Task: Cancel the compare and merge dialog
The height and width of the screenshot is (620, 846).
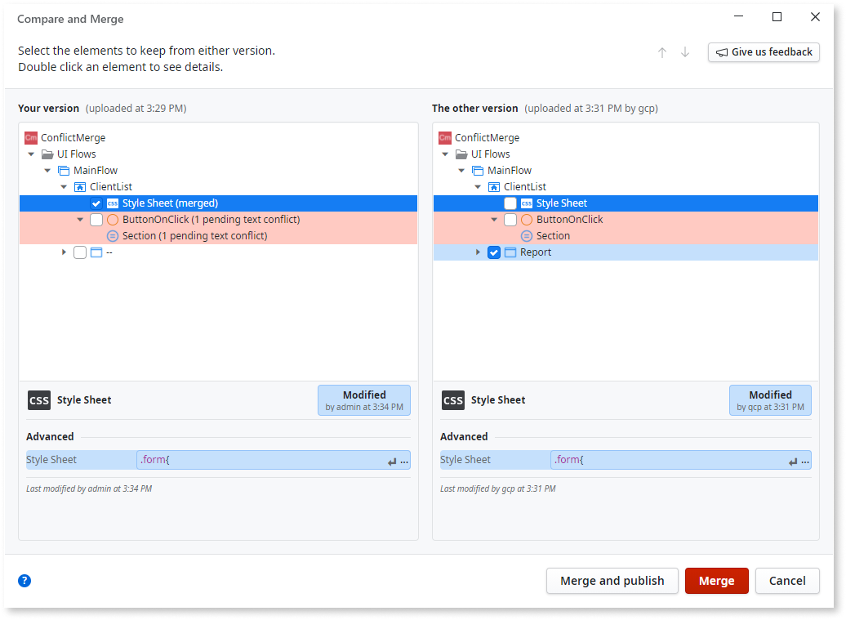Action: pyautogui.click(x=787, y=581)
